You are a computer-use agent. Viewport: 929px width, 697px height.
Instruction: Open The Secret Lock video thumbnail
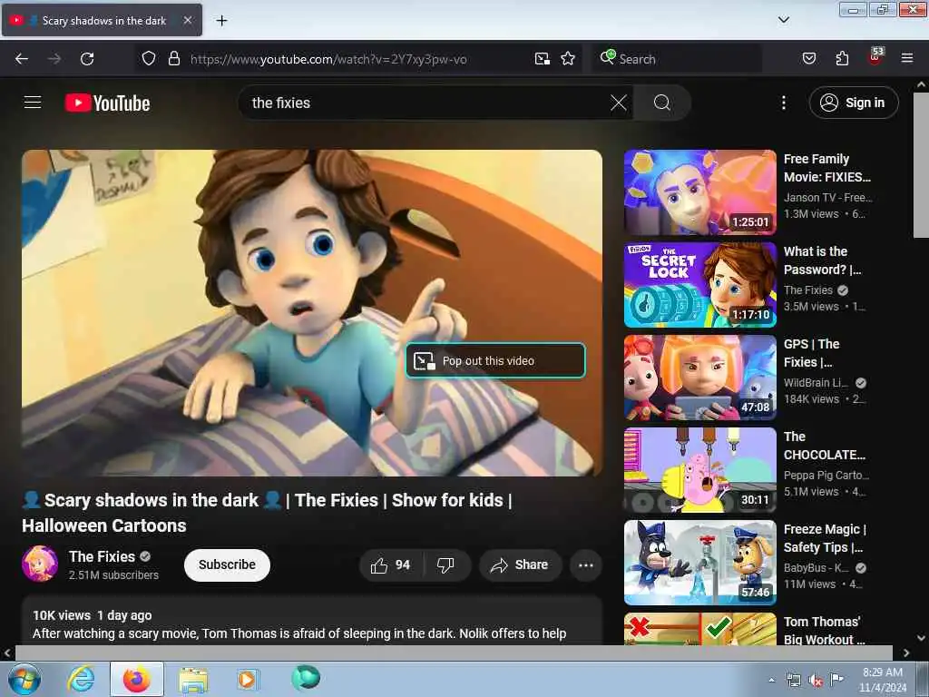pyautogui.click(x=699, y=284)
